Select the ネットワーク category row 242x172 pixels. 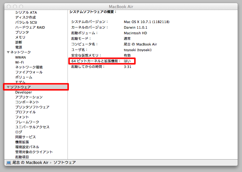pyautogui.click(x=36, y=52)
